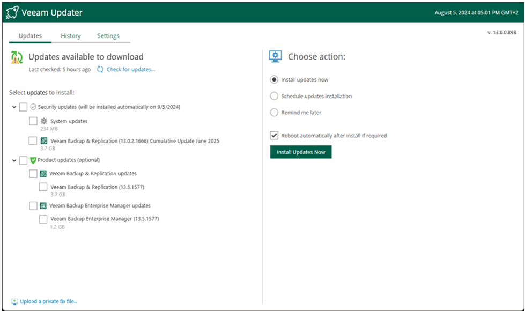
Task: Click the Updates available to download heading
Action: tap(86, 57)
